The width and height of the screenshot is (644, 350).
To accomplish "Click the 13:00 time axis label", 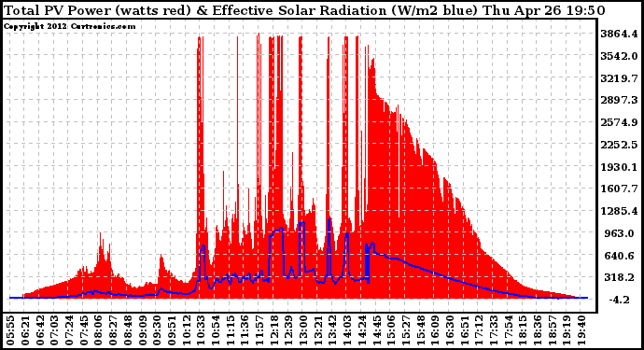I will [x=303, y=330].
